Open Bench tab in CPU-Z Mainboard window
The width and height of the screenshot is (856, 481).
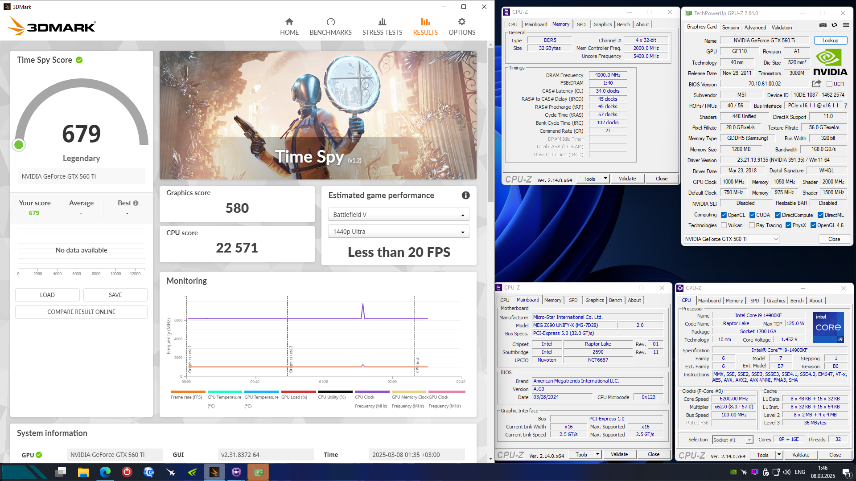click(x=615, y=300)
